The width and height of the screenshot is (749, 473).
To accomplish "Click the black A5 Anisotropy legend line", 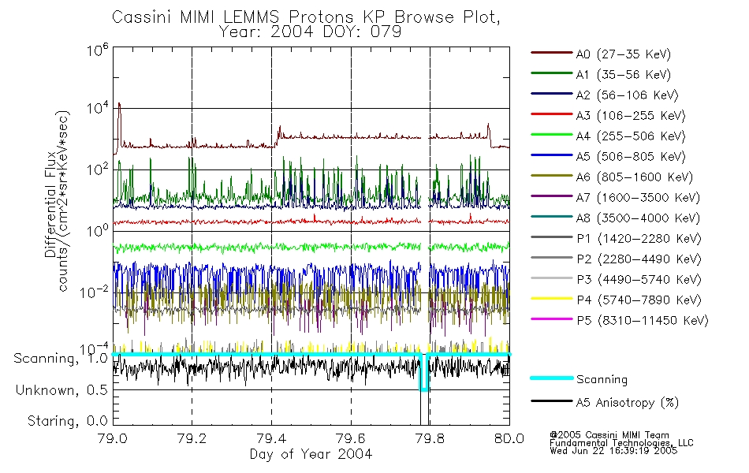I will point(552,401).
